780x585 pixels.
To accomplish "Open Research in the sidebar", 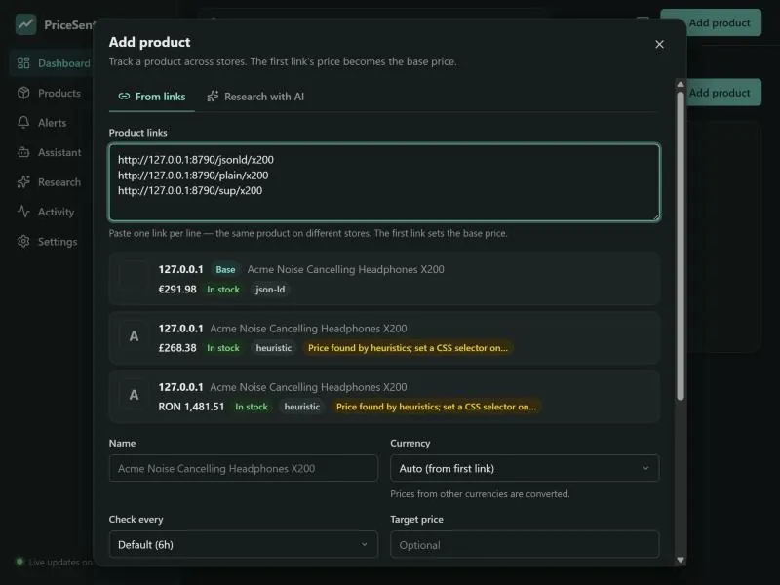I will coord(52,182).
